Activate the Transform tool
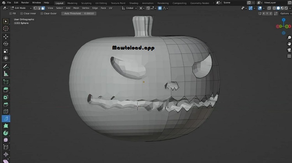The height and width of the screenshot is (163, 292). pos(6,58)
